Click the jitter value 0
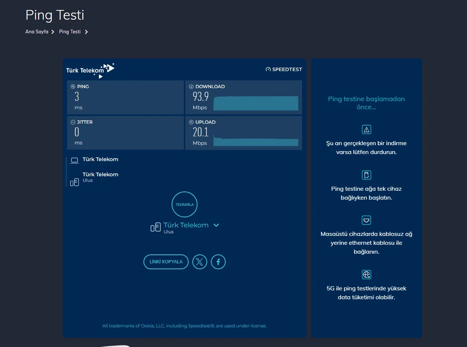 [x=77, y=132]
